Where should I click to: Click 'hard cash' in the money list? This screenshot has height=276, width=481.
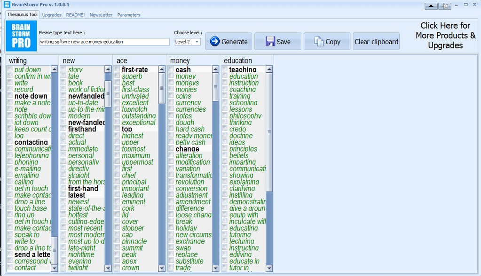point(190,129)
